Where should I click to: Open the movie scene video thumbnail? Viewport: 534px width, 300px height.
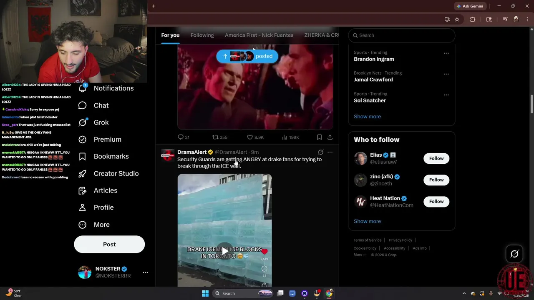(x=255, y=87)
